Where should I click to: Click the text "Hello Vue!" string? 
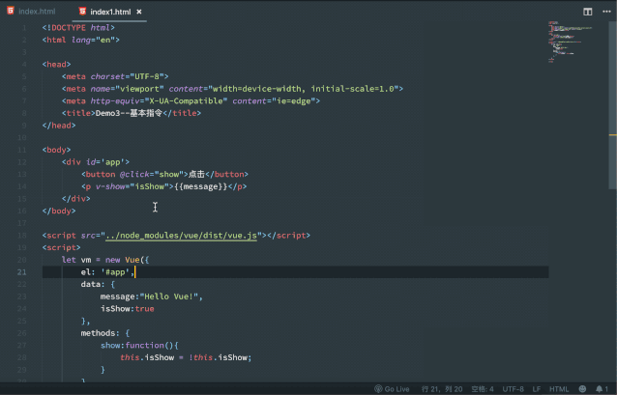(169, 296)
